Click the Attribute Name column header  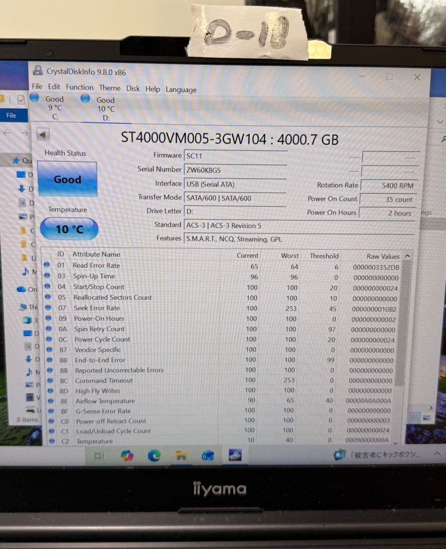pyautogui.click(x=96, y=254)
